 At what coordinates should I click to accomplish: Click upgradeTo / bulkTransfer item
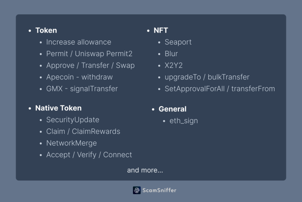207,77
